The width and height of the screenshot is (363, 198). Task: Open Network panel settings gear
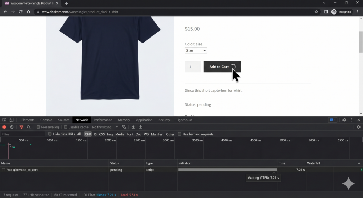[x=359, y=127]
